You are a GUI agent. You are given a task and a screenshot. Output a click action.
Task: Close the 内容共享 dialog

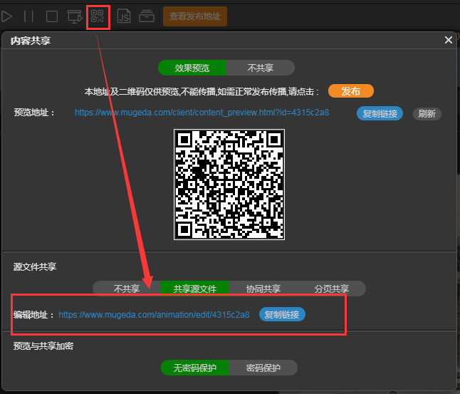coord(449,40)
